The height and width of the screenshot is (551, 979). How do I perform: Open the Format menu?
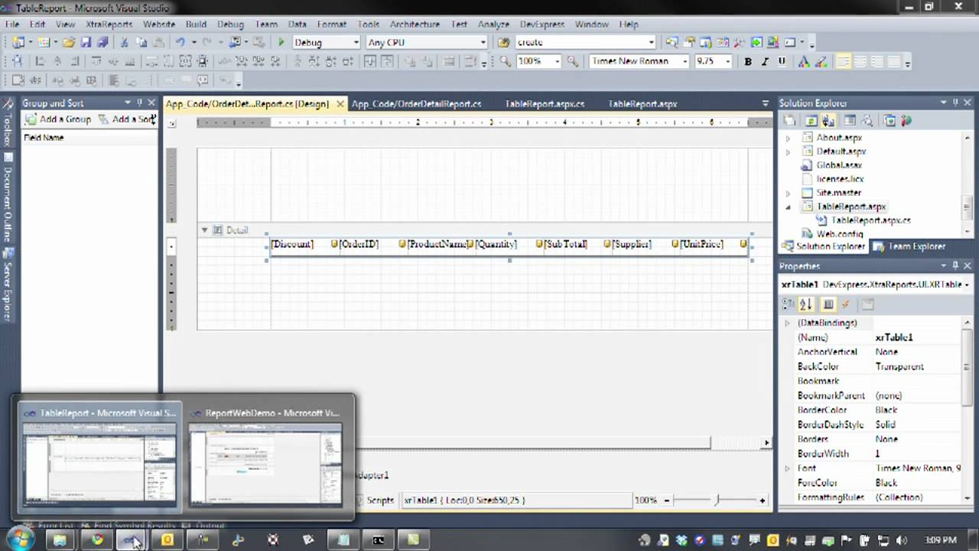click(332, 24)
